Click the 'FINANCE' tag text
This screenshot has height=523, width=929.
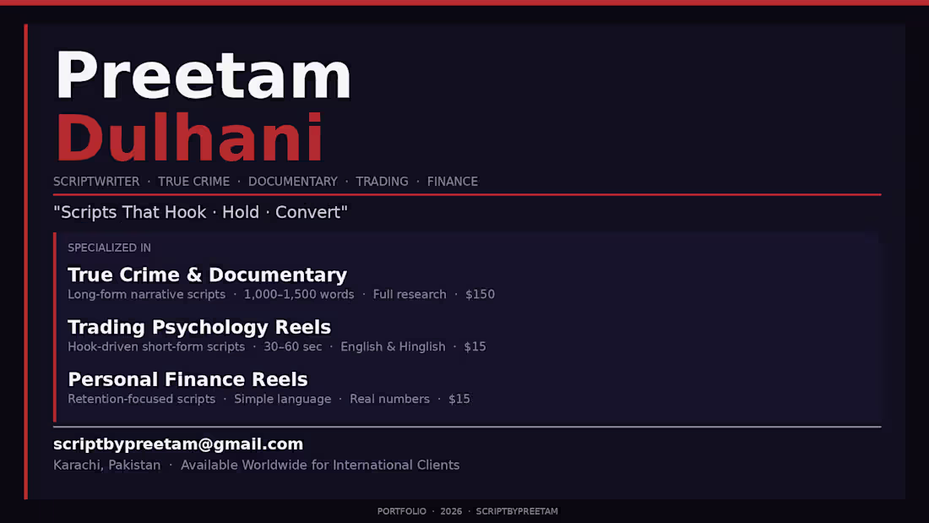(453, 182)
